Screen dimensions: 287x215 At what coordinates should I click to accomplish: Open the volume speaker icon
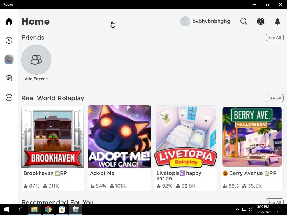click(251, 209)
